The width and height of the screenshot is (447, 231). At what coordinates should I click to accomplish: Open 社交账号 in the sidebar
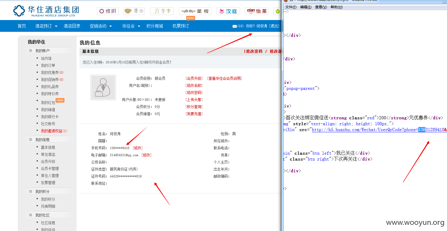pos(48,124)
